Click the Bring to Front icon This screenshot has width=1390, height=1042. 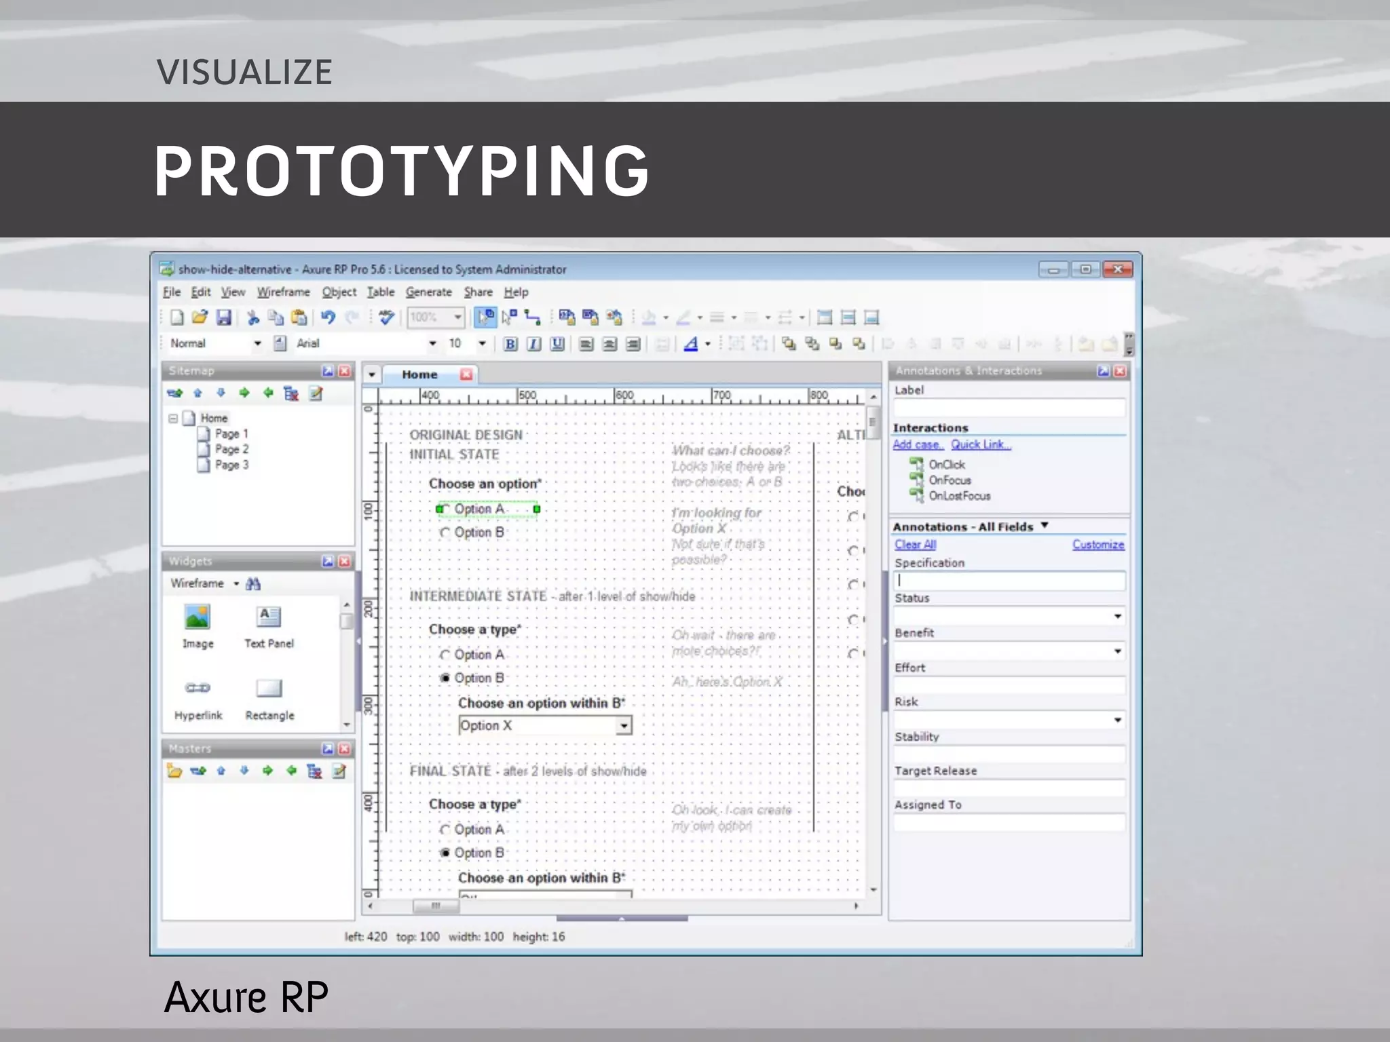(x=789, y=343)
